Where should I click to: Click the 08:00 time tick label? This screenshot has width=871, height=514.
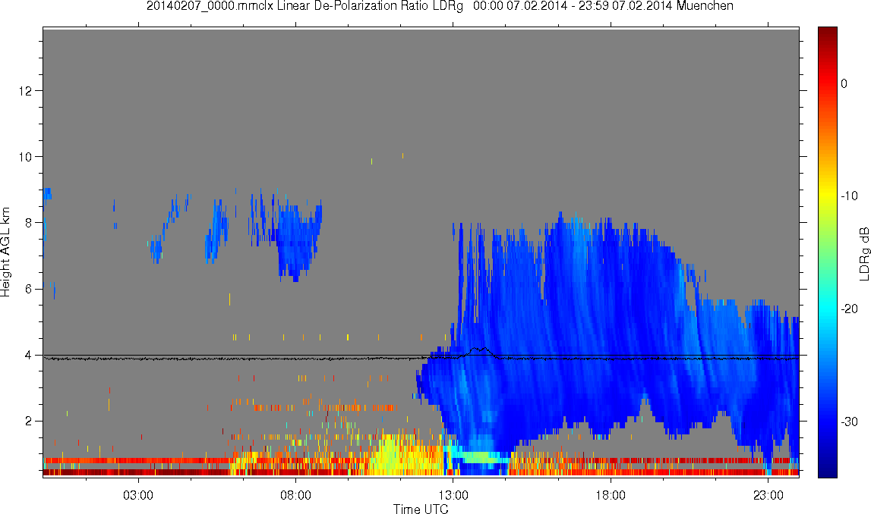point(295,495)
